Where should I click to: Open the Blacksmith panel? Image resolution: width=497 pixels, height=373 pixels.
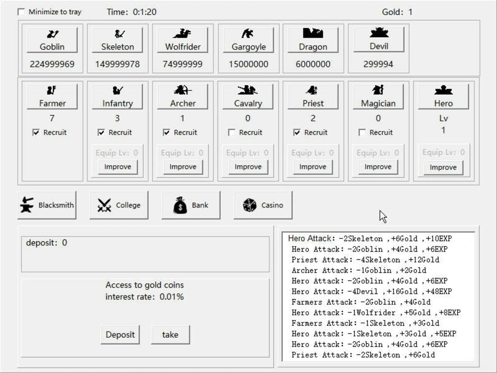pyautogui.click(x=47, y=204)
